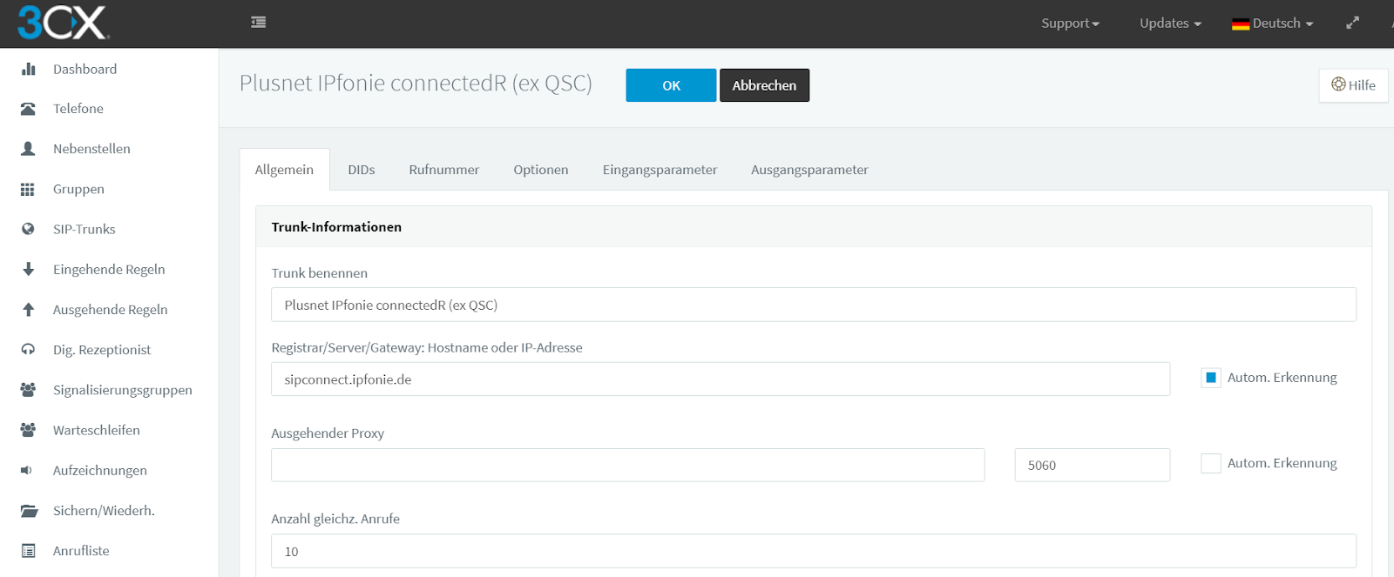Image resolution: width=1394 pixels, height=577 pixels.
Task: Switch to the Optionen tab
Action: click(x=541, y=170)
